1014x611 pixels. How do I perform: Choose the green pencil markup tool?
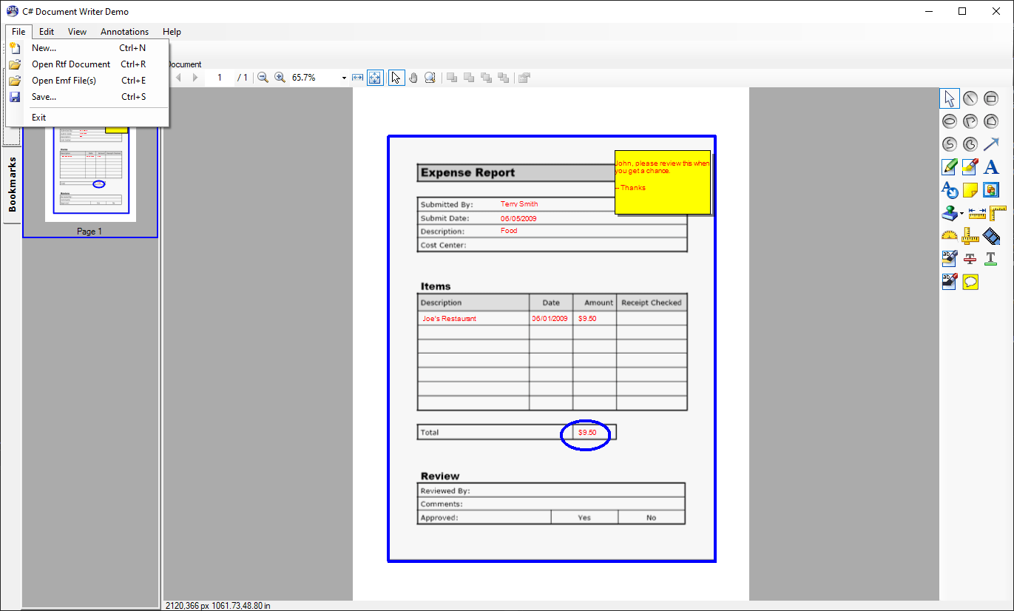[949, 167]
